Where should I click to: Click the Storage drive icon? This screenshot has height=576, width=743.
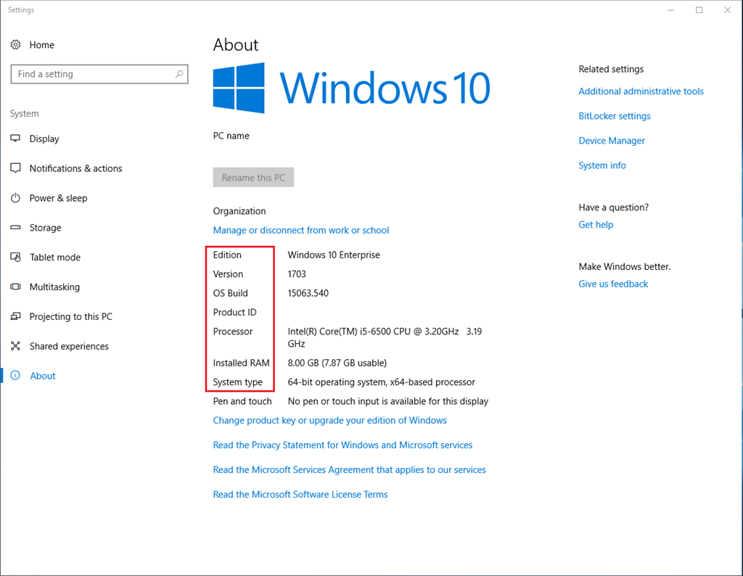click(16, 227)
